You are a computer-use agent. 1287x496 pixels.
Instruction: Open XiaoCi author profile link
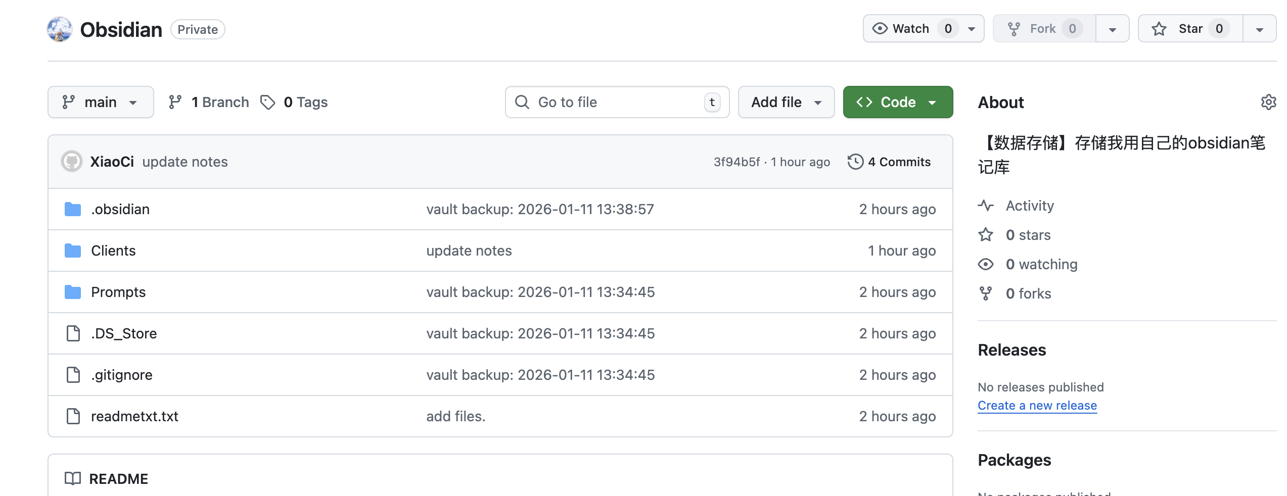(x=112, y=162)
